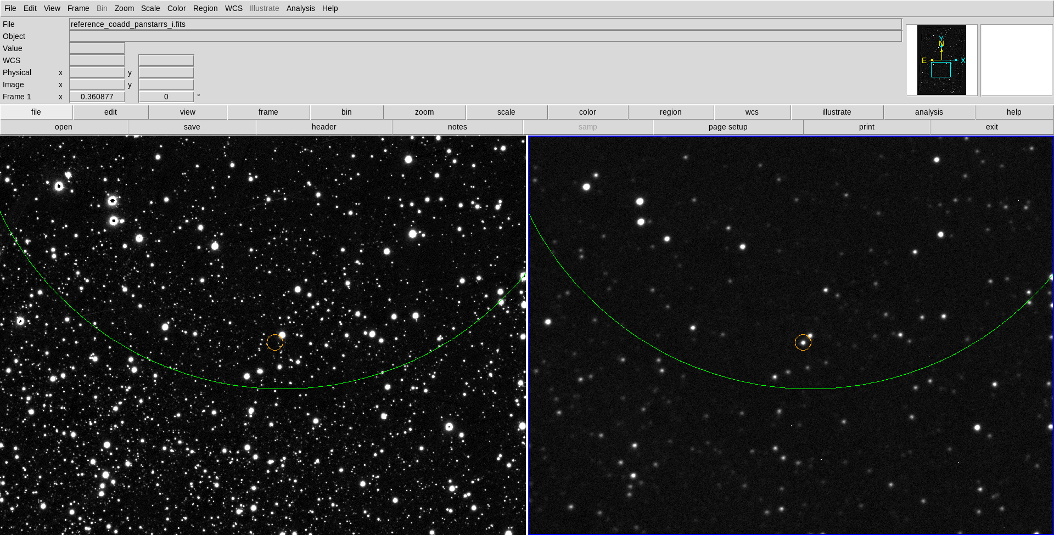
Task: Open the Frame menu
Action: pyautogui.click(x=78, y=8)
